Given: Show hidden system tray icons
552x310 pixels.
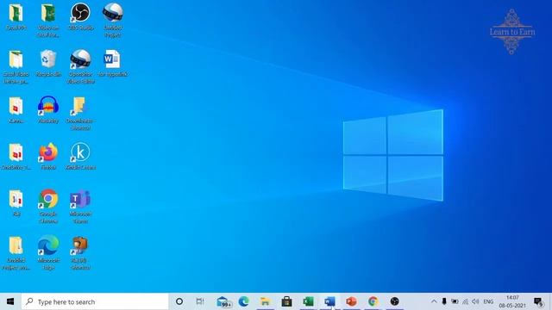Looking at the screenshot, I should (434, 301).
